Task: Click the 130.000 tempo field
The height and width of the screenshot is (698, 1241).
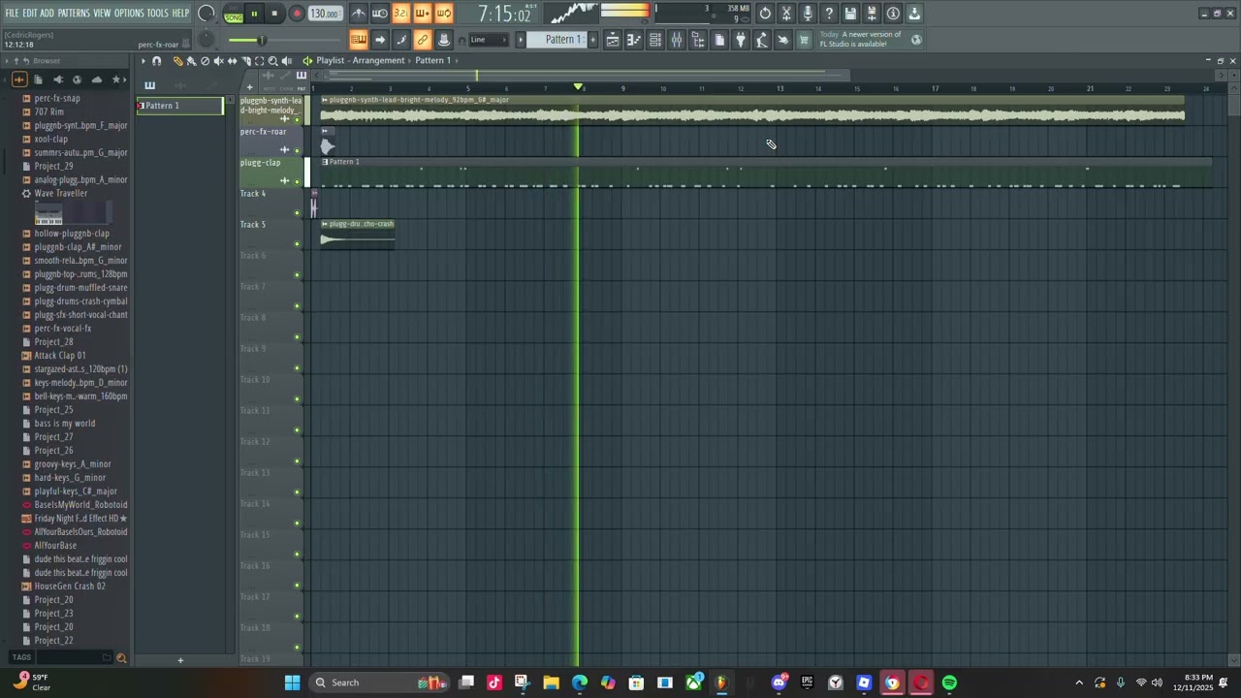Action: (324, 14)
